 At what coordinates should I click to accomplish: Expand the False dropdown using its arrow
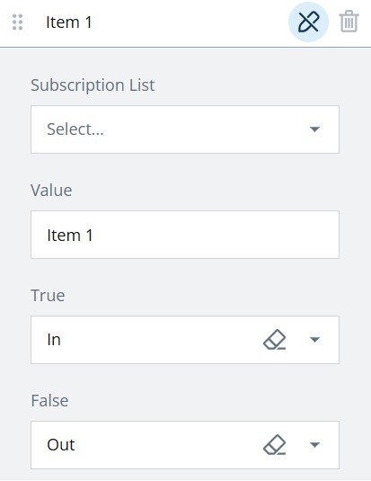click(x=314, y=444)
